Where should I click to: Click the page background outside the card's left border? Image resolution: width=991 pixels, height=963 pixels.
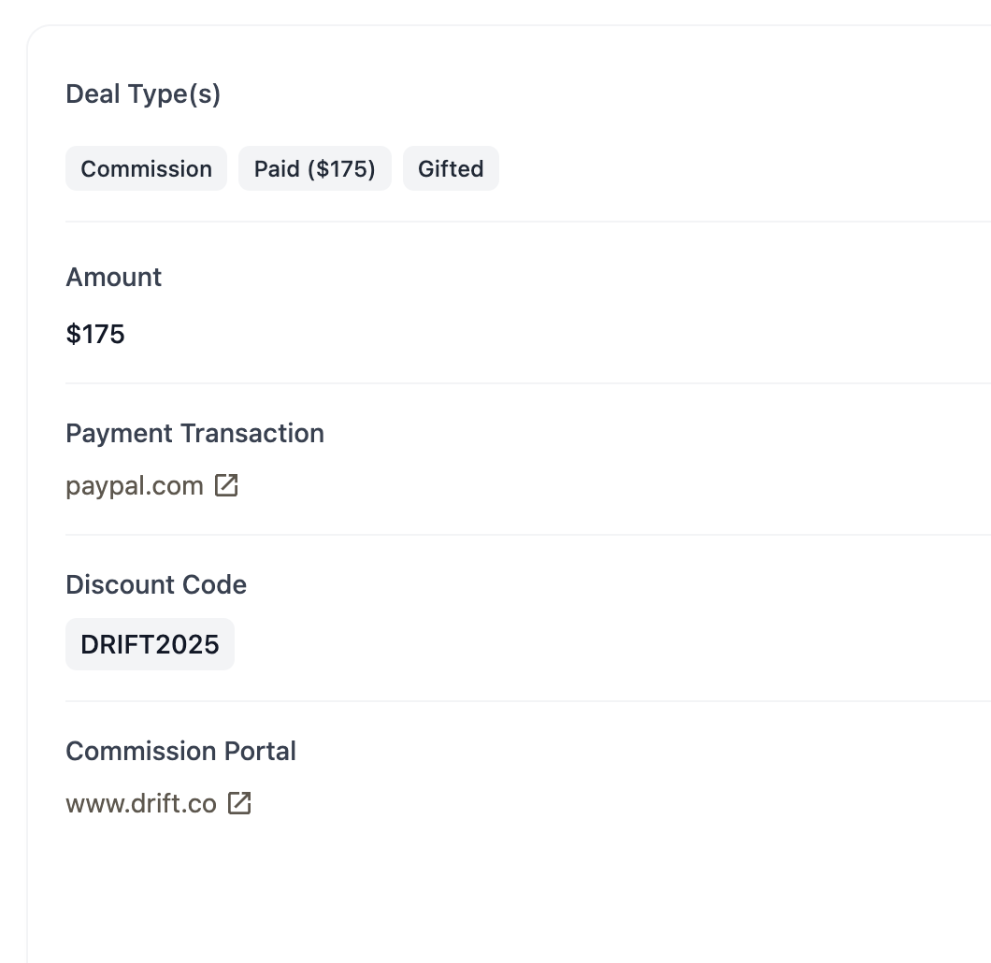13,481
